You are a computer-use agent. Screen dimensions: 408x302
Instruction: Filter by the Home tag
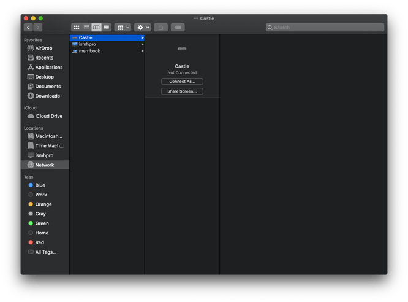pos(45,233)
